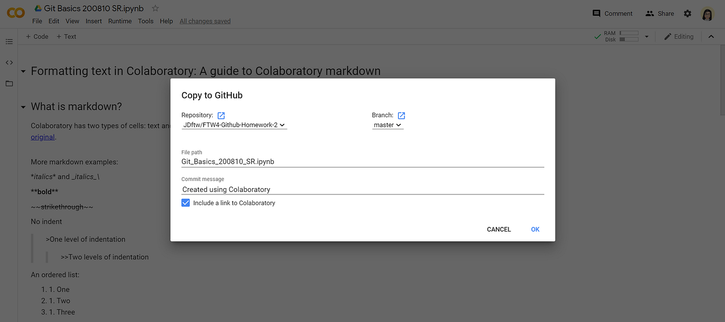This screenshot has height=322, width=725.
Task: Click the >>Two levels of indentation text
Action: (105, 257)
